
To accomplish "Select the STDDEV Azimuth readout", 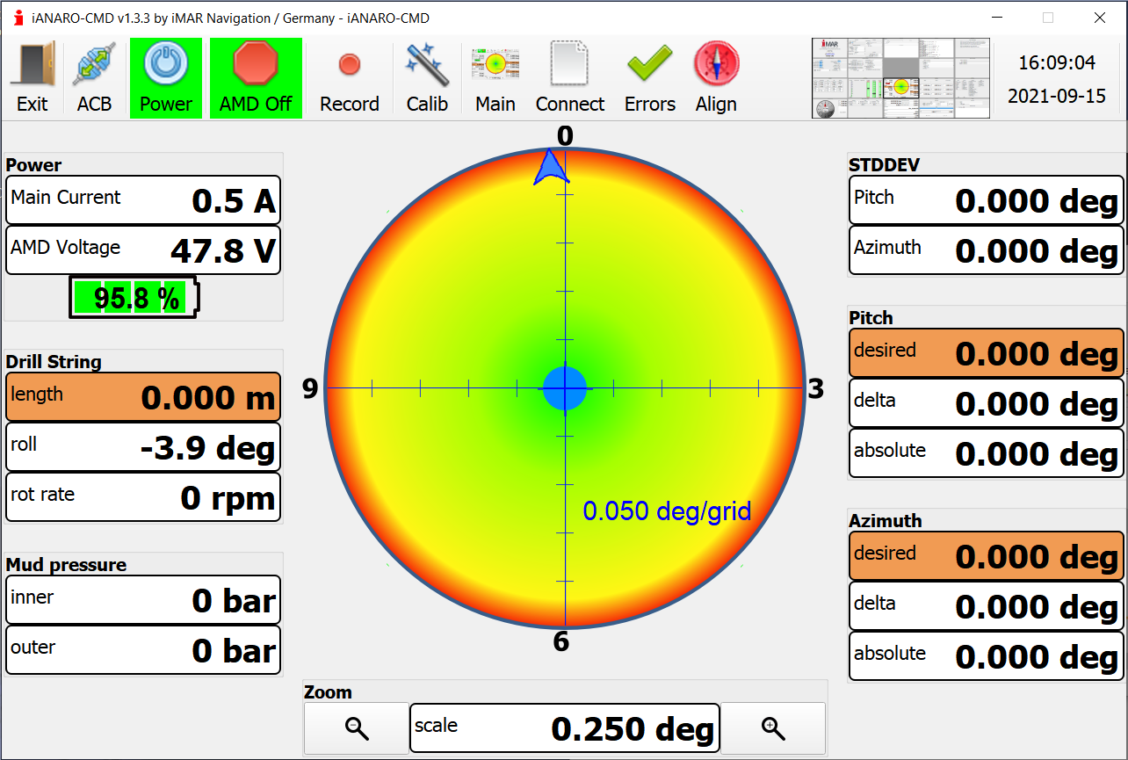I will pos(987,250).
